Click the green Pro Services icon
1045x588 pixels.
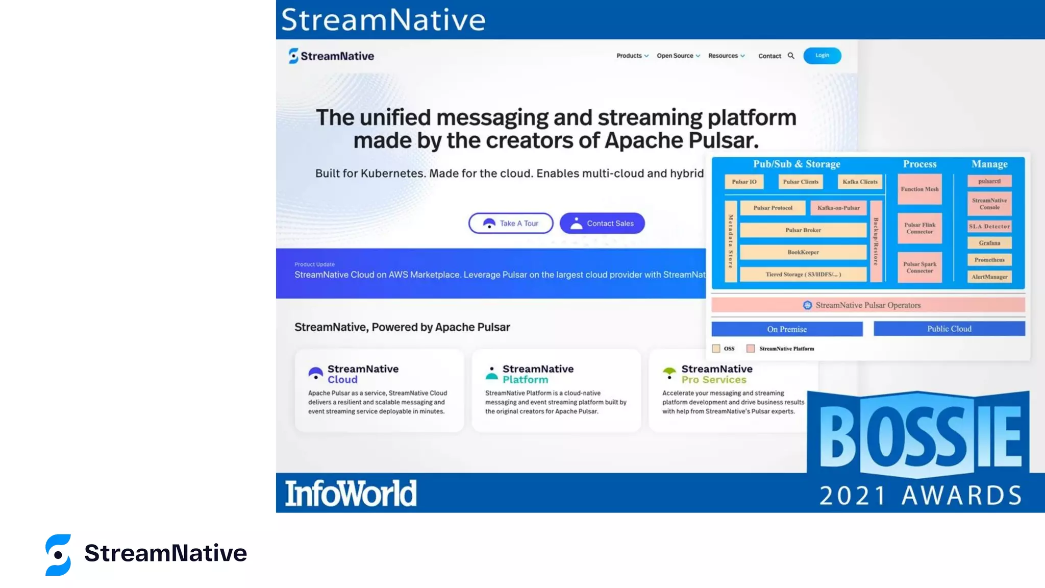(669, 373)
